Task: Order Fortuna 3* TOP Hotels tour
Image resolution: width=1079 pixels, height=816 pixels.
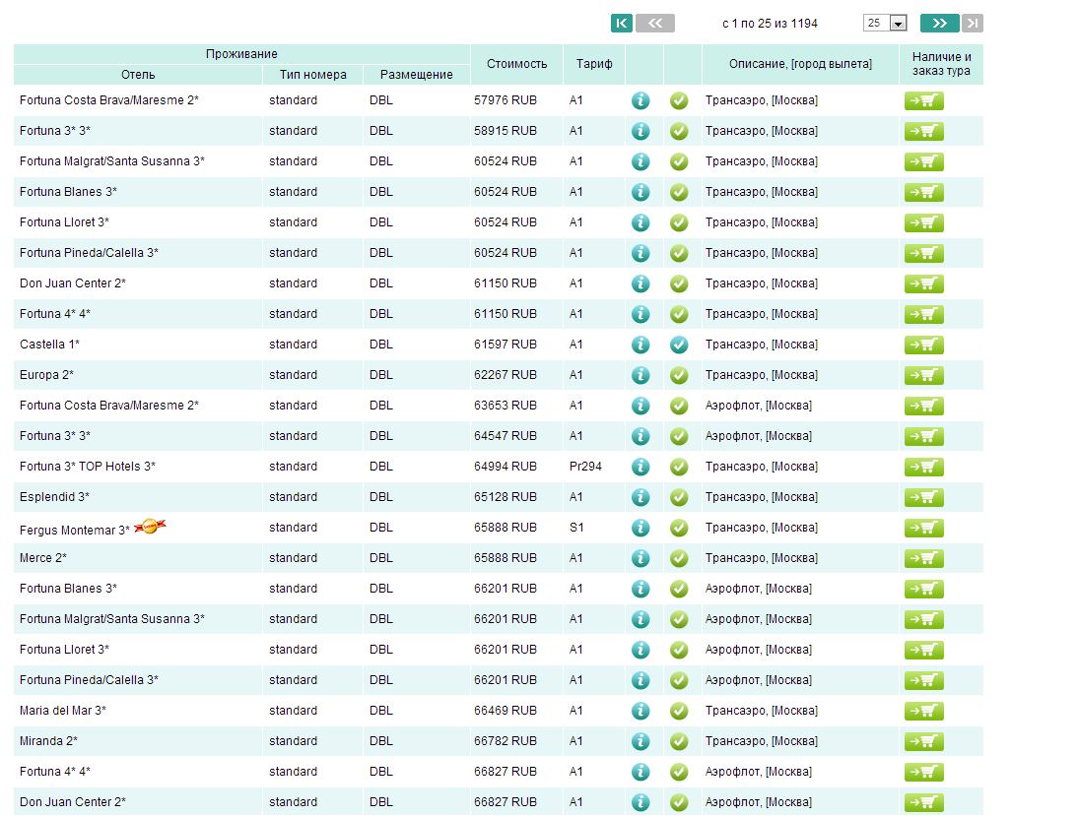Action: [923, 467]
